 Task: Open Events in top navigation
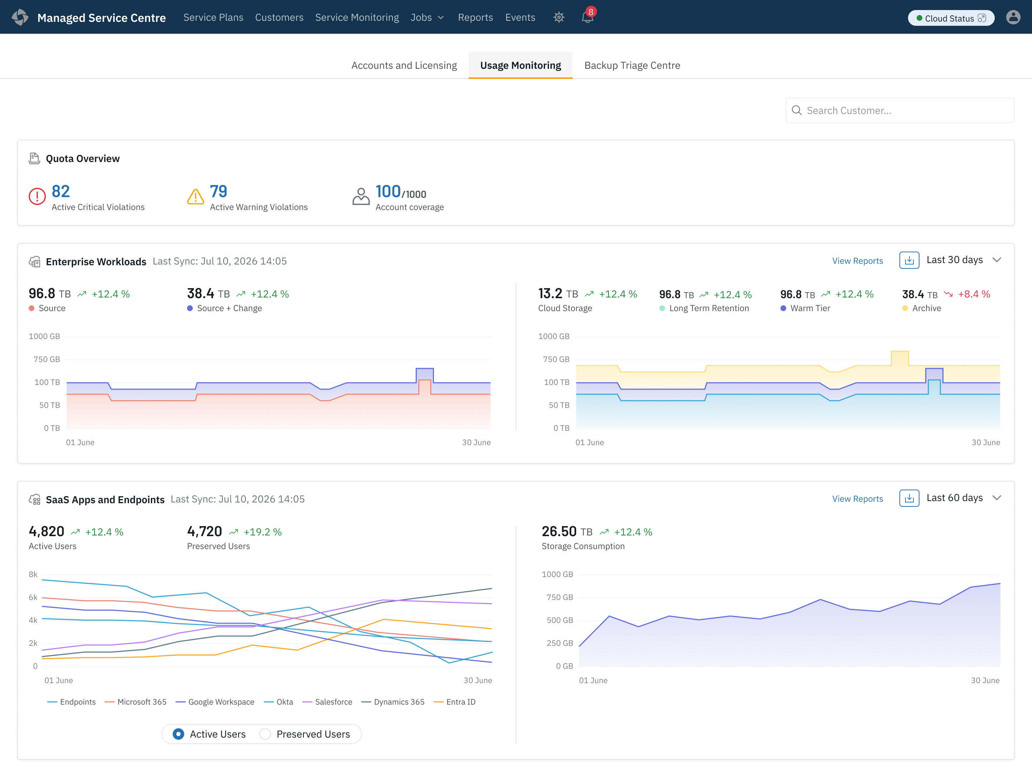tap(520, 17)
